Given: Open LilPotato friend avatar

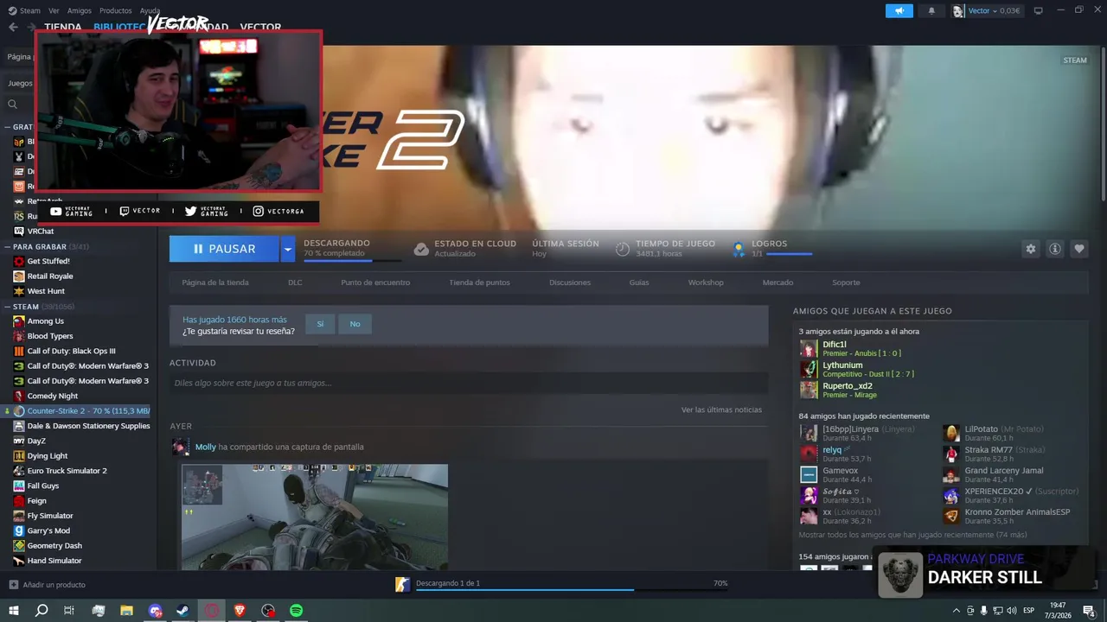Looking at the screenshot, I should click(x=951, y=433).
